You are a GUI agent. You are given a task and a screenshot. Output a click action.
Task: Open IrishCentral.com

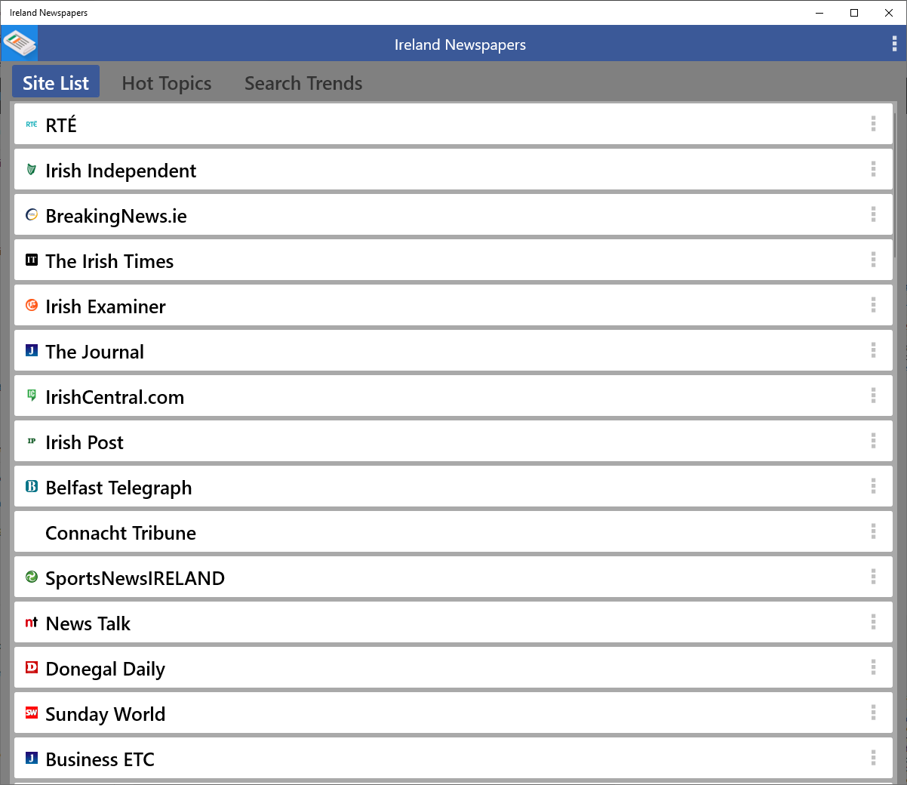[453, 396]
